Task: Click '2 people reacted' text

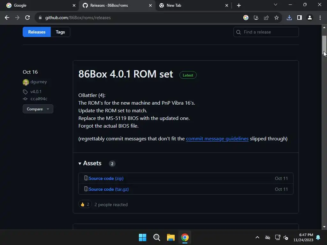Action: point(111,204)
